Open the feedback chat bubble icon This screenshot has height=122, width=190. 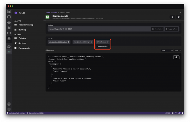[173, 113]
